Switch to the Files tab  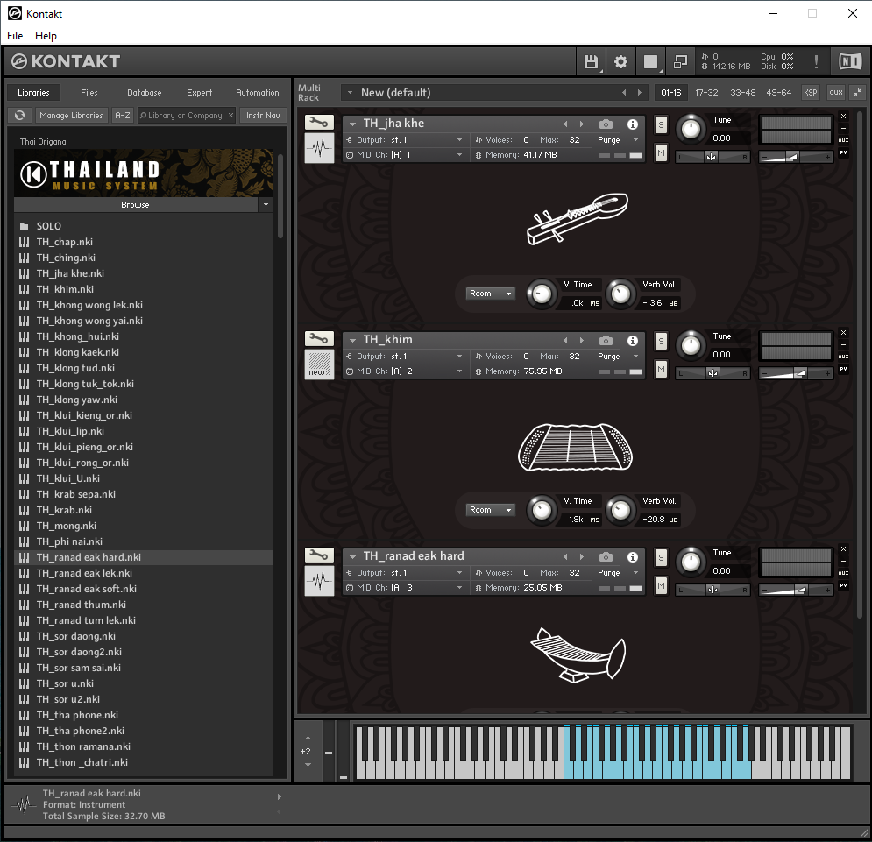coord(89,92)
